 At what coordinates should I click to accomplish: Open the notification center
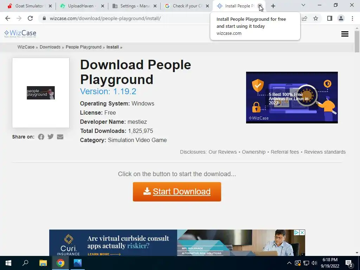pos(349,263)
